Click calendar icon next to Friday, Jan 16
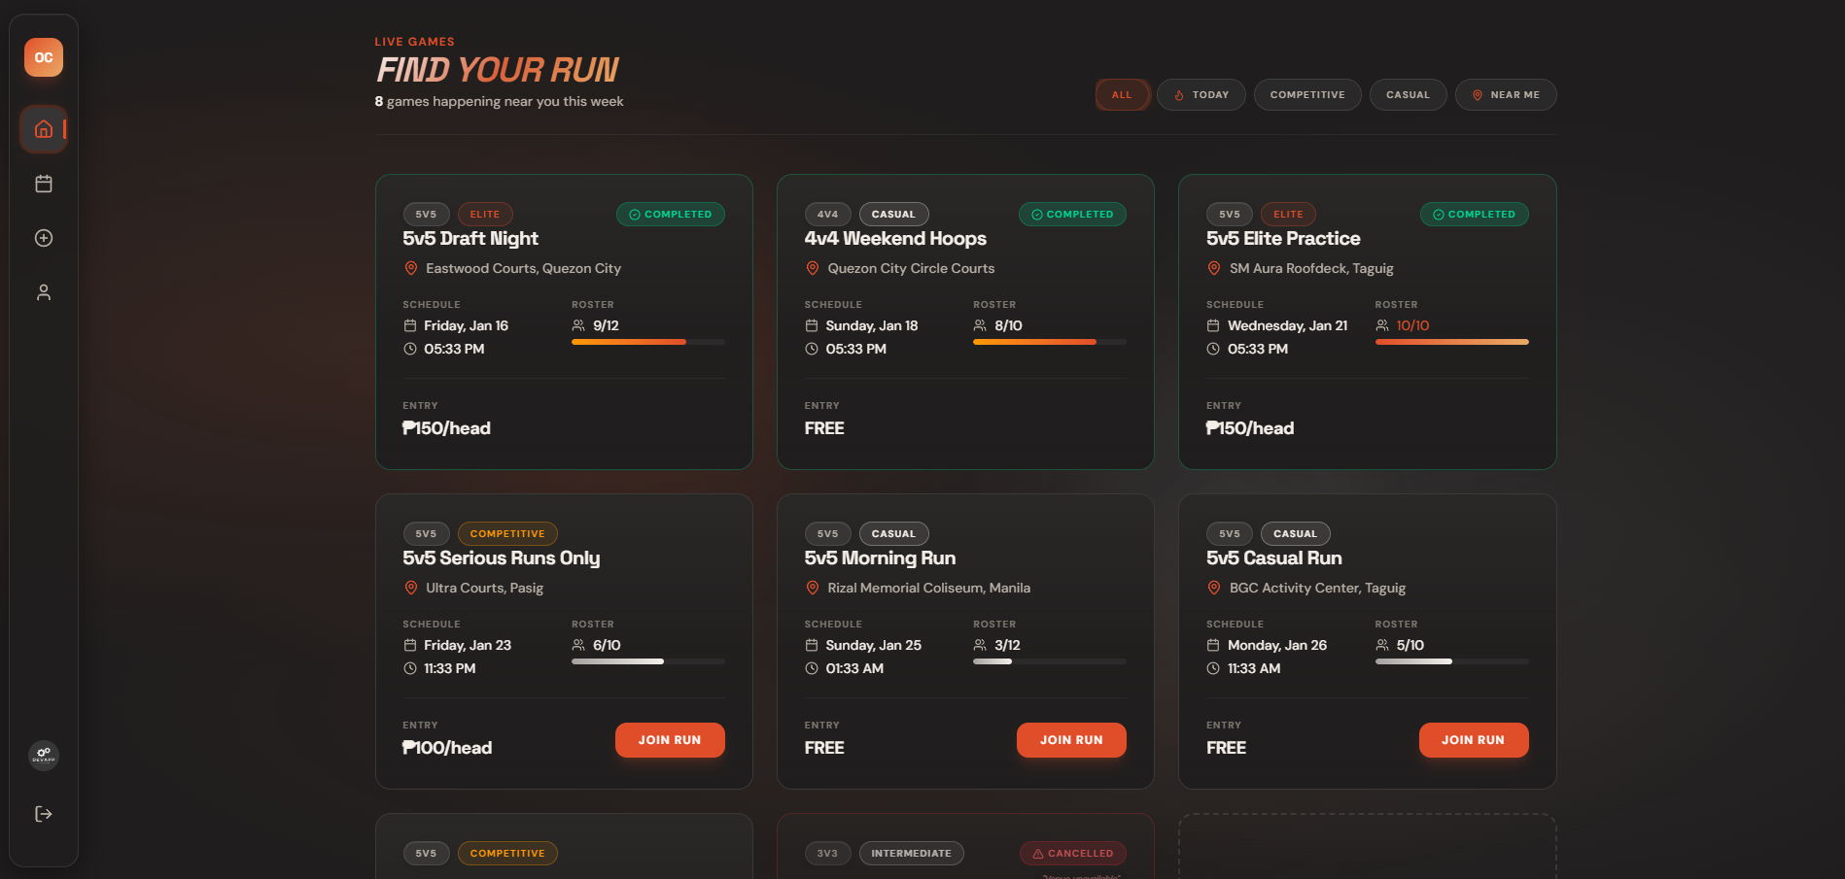This screenshot has width=1845, height=879. (x=410, y=325)
